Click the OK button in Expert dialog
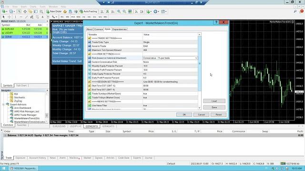305x171 pixels. pos(184,114)
